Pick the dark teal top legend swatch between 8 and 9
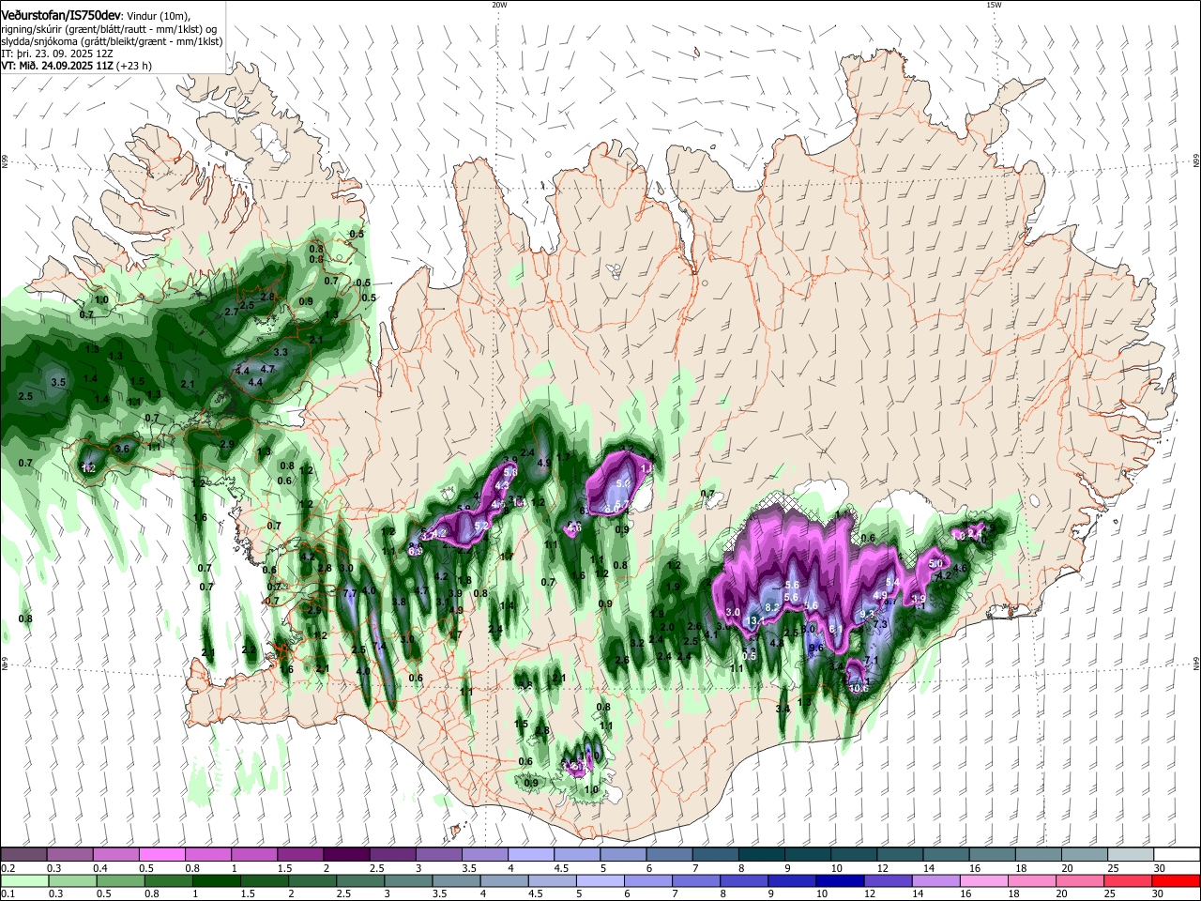 pyautogui.click(x=763, y=855)
